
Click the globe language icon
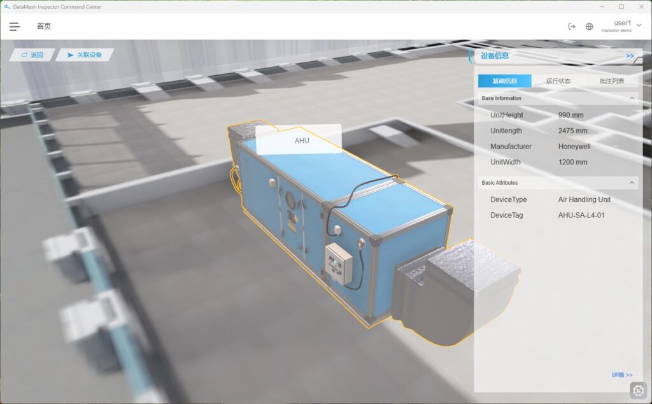(x=589, y=27)
